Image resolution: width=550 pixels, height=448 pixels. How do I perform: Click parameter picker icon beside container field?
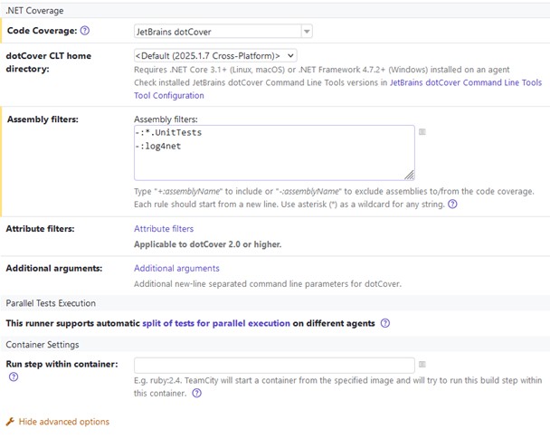click(x=422, y=365)
